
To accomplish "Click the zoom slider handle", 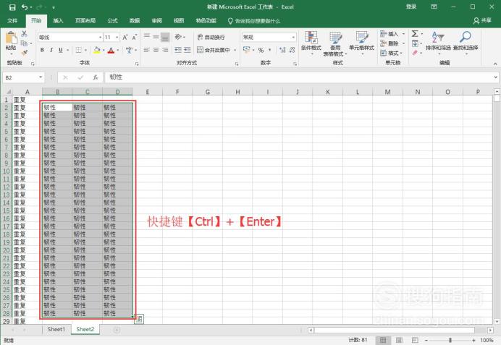I will point(450,340).
